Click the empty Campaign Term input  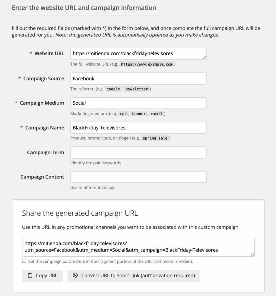pos(138,152)
